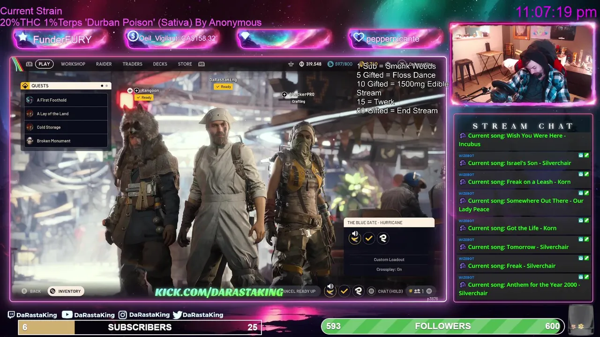The width and height of the screenshot is (600, 337).
Task: Click the Oeil_Vigilant donation banner
Action: click(172, 39)
